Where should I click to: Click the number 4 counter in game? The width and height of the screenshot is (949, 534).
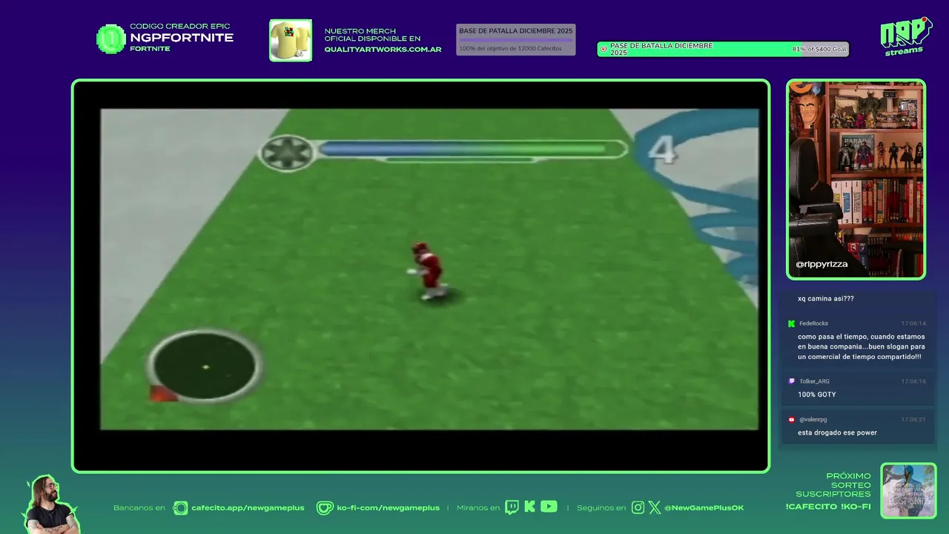pyautogui.click(x=661, y=150)
